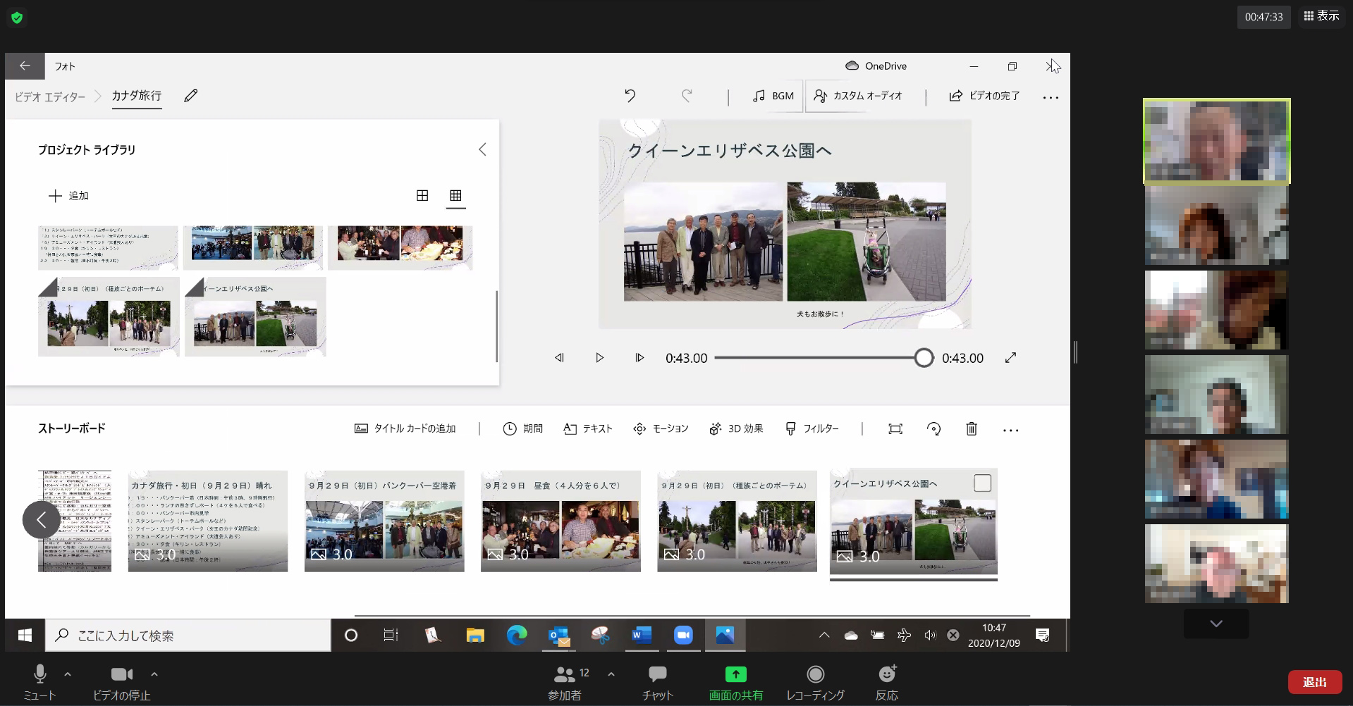The image size is (1353, 706).
Task: Expand preview to full screen
Action: (1010, 358)
